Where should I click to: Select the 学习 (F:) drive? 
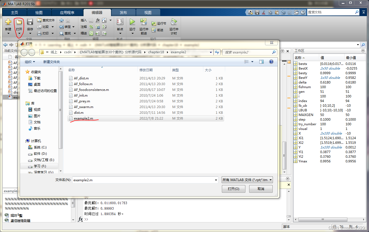[x=40, y=166]
